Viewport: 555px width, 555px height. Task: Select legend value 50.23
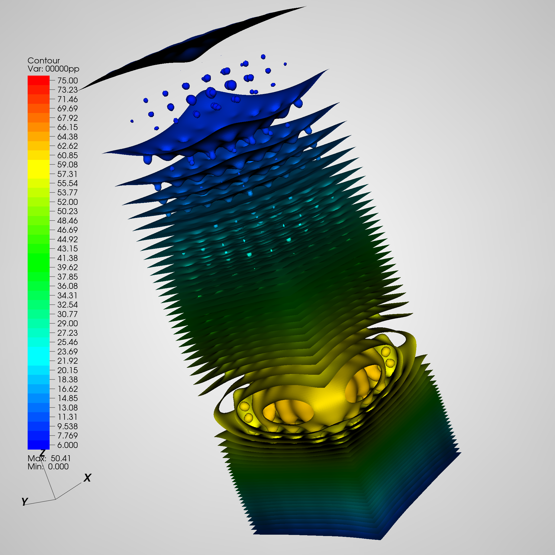click(67, 211)
